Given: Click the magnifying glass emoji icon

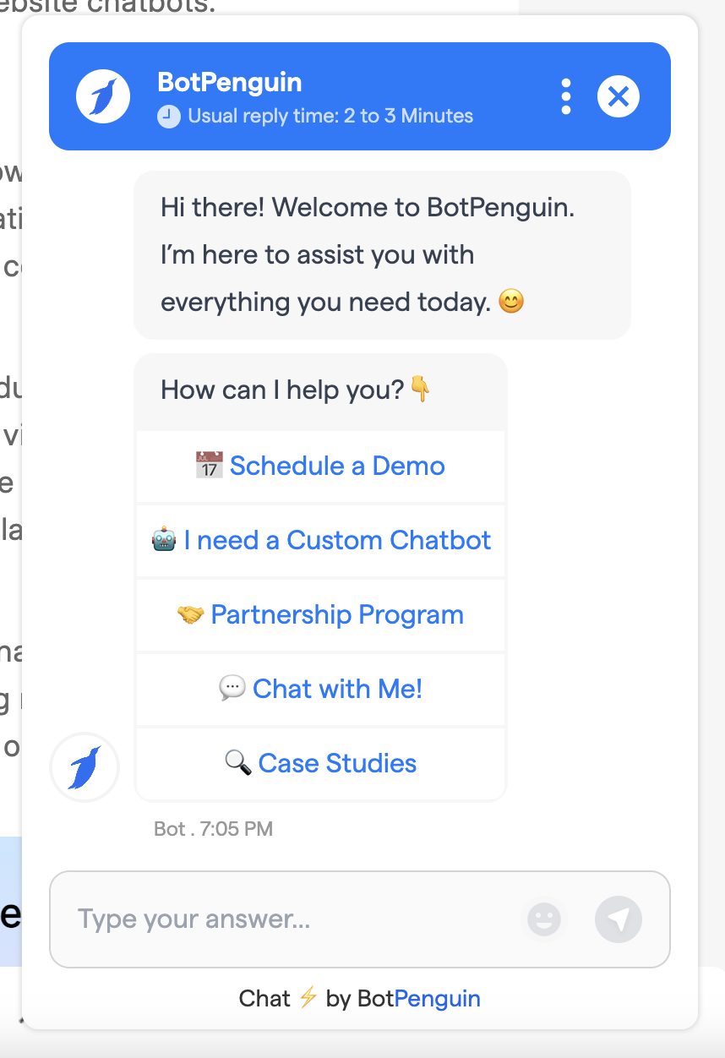Looking at the screenshot, I should (238, 763).
